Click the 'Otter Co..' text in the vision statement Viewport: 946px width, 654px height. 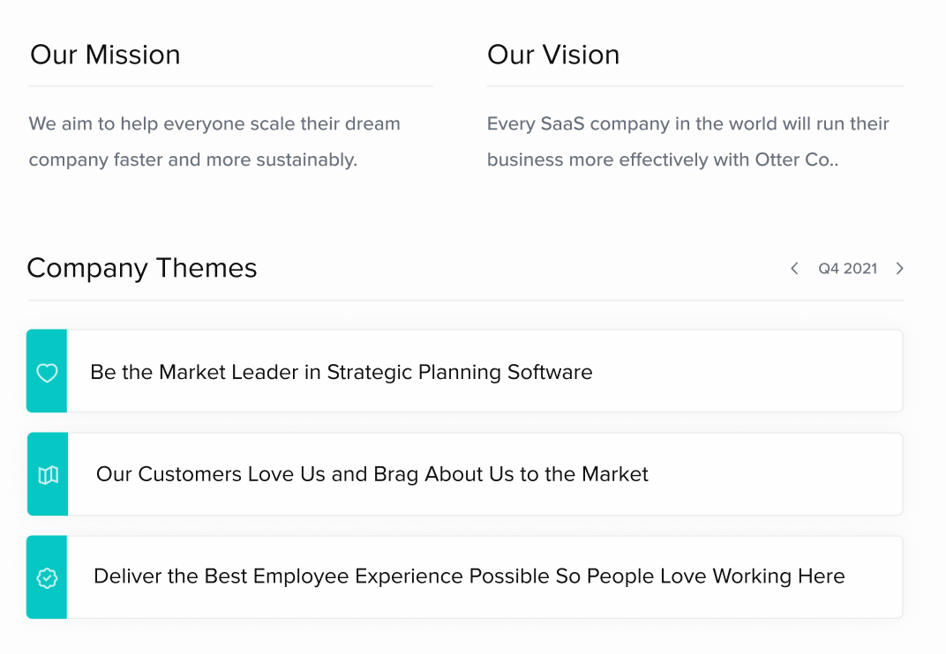click(796, 160)
